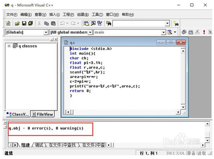Image resolution: width=214 pixels, height=159 pixels.
Task: Open the 查看(V) menu
Action: tap(40, 15)
